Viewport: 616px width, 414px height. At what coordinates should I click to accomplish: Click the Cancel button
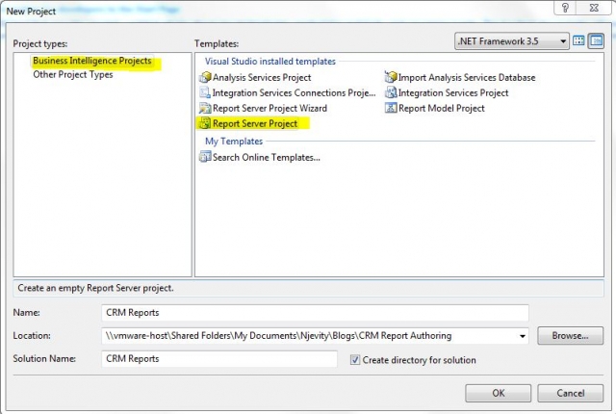[571, 393]
